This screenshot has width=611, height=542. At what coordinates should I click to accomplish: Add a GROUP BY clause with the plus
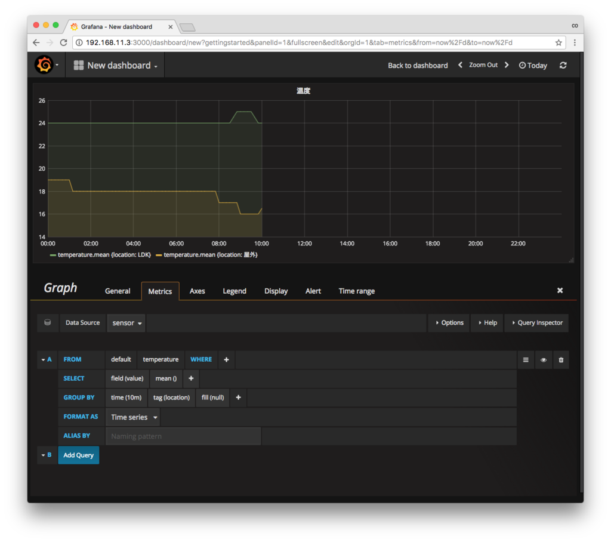239,398
